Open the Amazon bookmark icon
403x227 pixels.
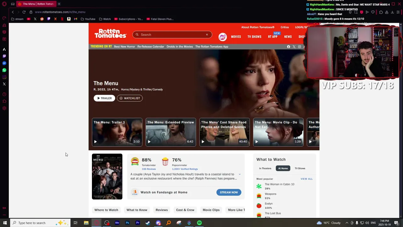tap(69, 19)
